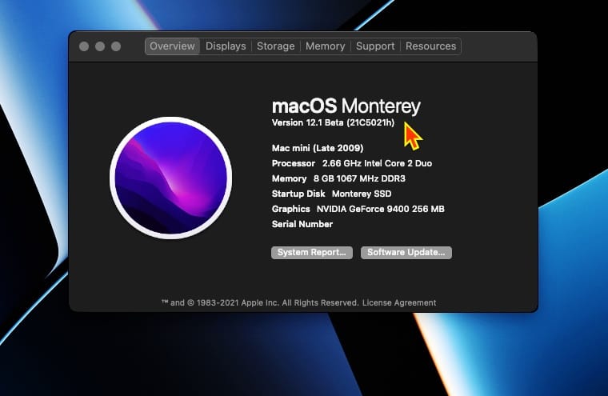Screen dimensions: 608x396
Task: Open the Resources tab
Action: click(x=430, y=46)
